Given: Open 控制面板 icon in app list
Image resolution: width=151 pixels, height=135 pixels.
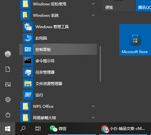Looking at the screenshot, I should point(28,49).
